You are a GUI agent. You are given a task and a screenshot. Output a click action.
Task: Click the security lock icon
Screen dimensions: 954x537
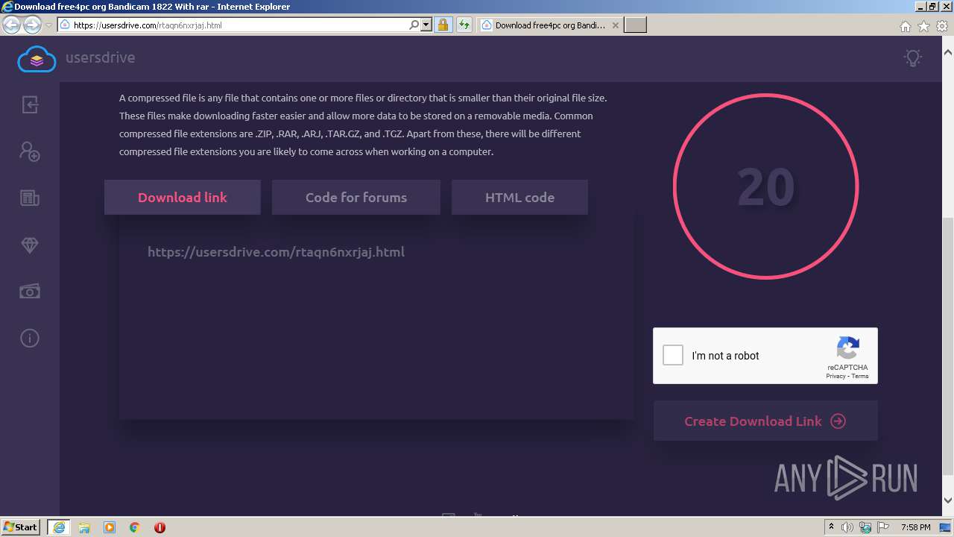[x=443, y=25]
